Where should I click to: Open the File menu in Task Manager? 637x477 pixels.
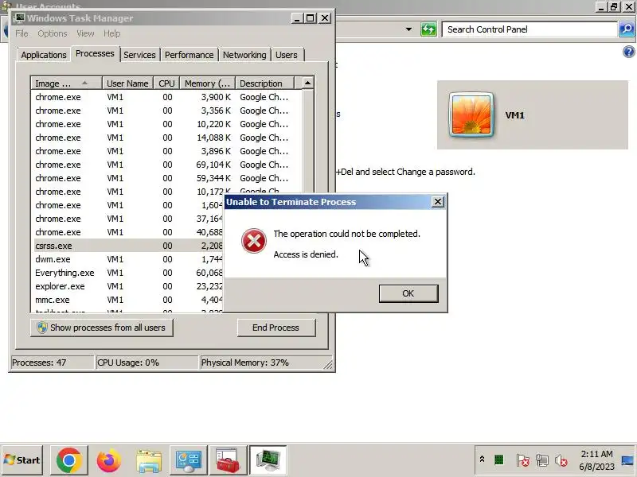21,33
